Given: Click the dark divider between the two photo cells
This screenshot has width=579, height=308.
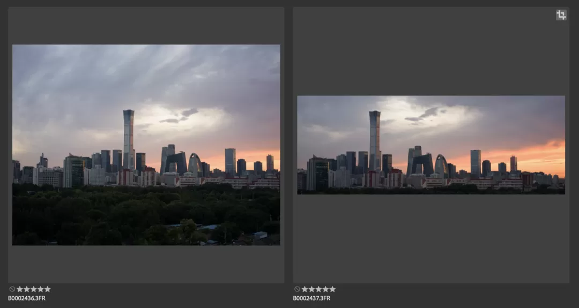Looking at the screenshot, I should [288, 145].
